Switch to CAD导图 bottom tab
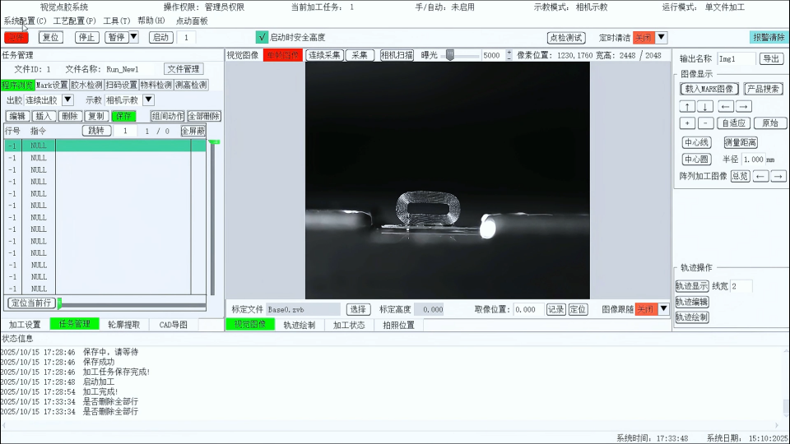The width and height of the screenshot is (790, 444). click(174, 325)
